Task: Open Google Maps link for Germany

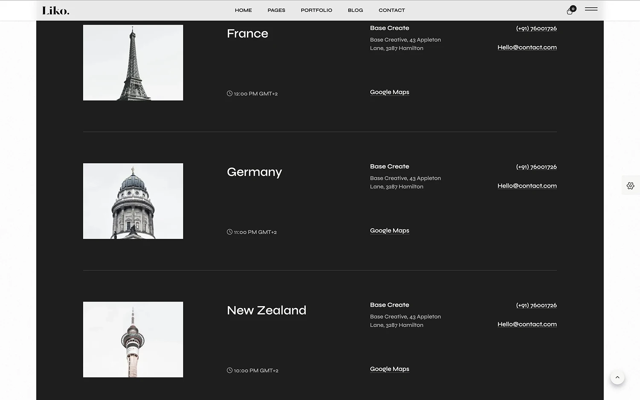Action: (389, 231)
